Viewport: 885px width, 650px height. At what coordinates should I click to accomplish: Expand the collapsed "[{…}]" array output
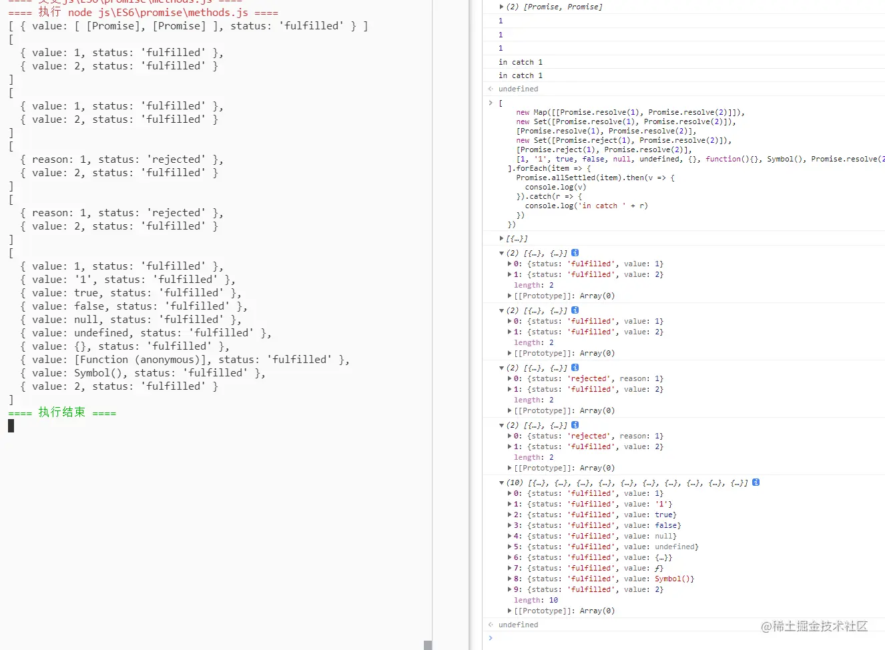tap(501, 238)
